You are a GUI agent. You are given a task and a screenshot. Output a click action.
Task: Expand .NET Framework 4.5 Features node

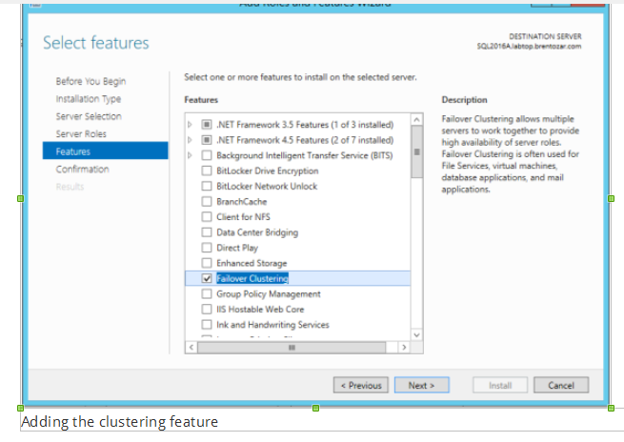coord(190,140)
